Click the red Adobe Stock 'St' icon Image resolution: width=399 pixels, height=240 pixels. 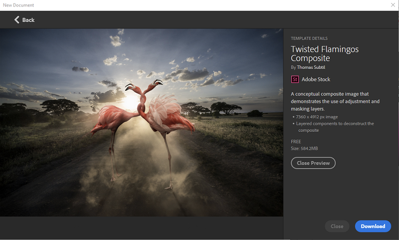point(295,79)
